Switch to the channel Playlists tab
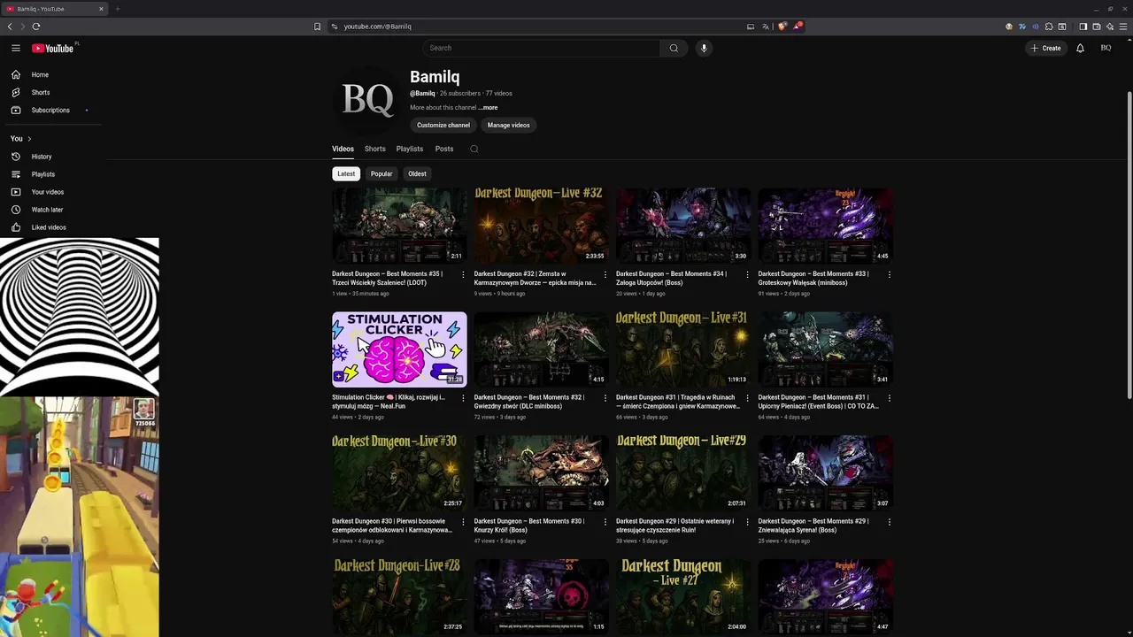Screen dimensions: 1133x637 coord(410,149)
